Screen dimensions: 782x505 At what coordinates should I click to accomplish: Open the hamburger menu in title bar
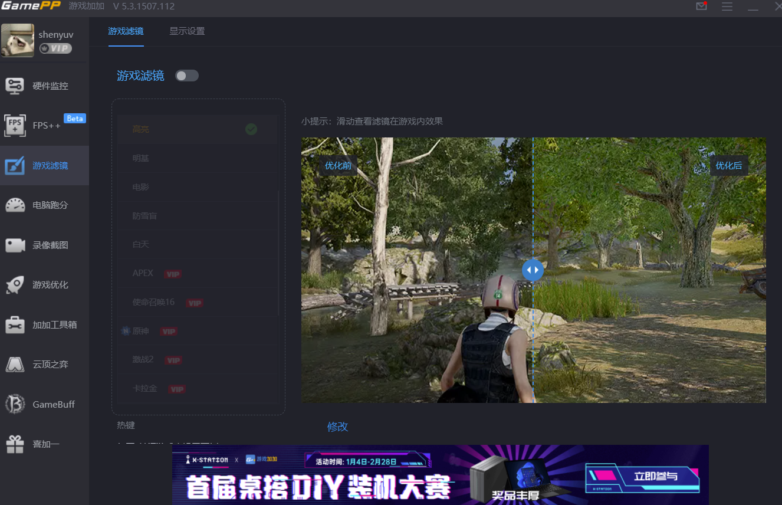(x=727, y=6)
